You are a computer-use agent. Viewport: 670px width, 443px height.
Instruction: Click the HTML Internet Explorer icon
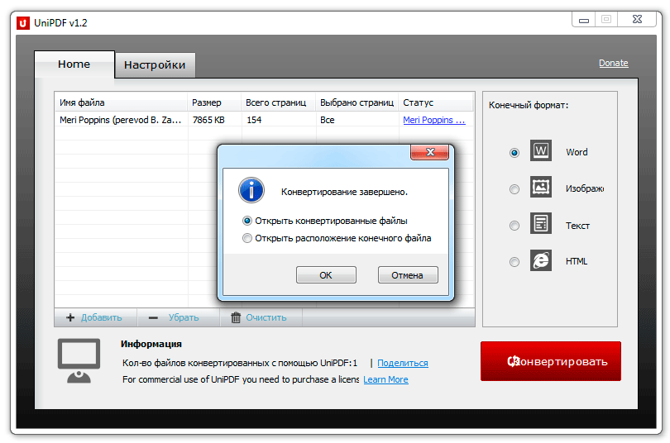[x=541, y=260]
